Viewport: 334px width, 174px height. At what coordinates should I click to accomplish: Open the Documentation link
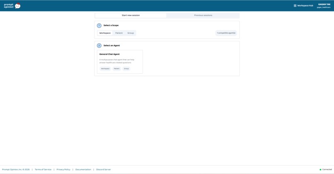83,169
